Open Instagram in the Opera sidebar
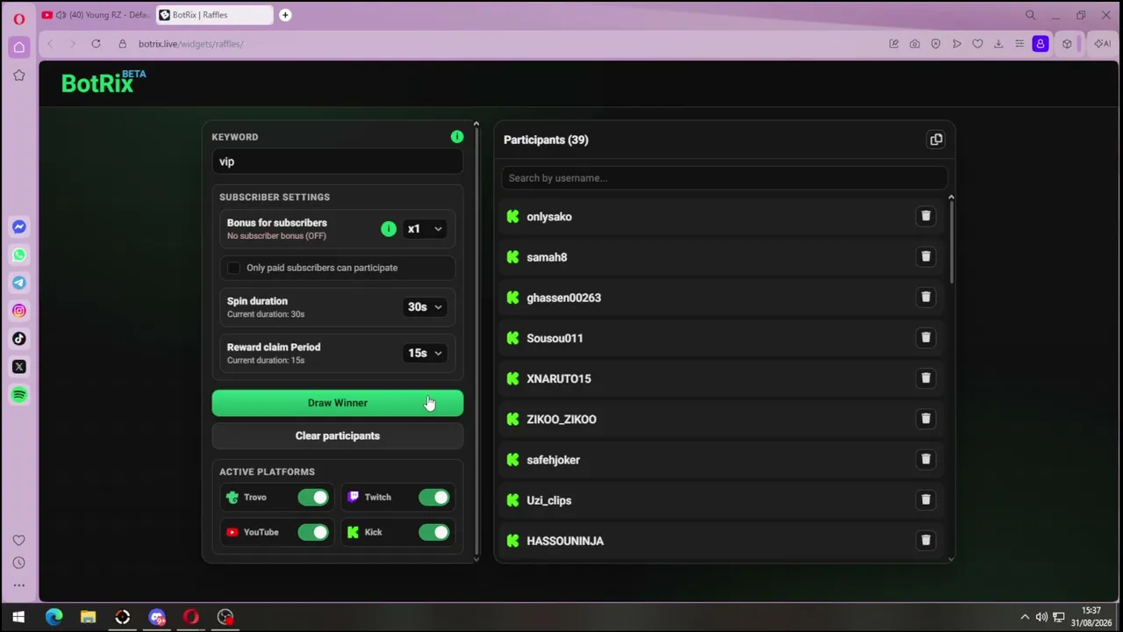1123x632 pixels. [x=18, y=311]
